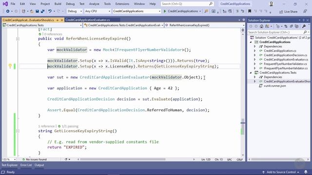Open the Debug configuration dropdown
The width and height of the screenshot is (312, 175).
(x=75, y=11)
